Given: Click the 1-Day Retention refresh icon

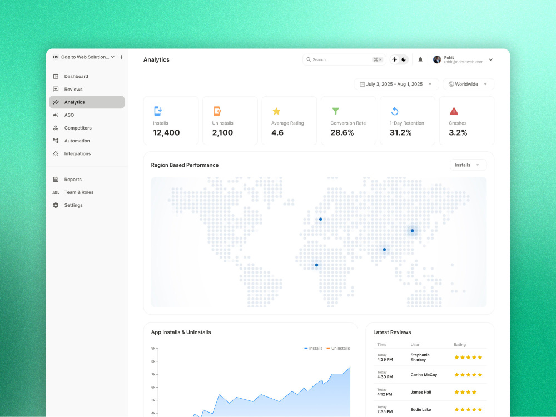Looking at the screenshot, I should [x=395, y=111].
